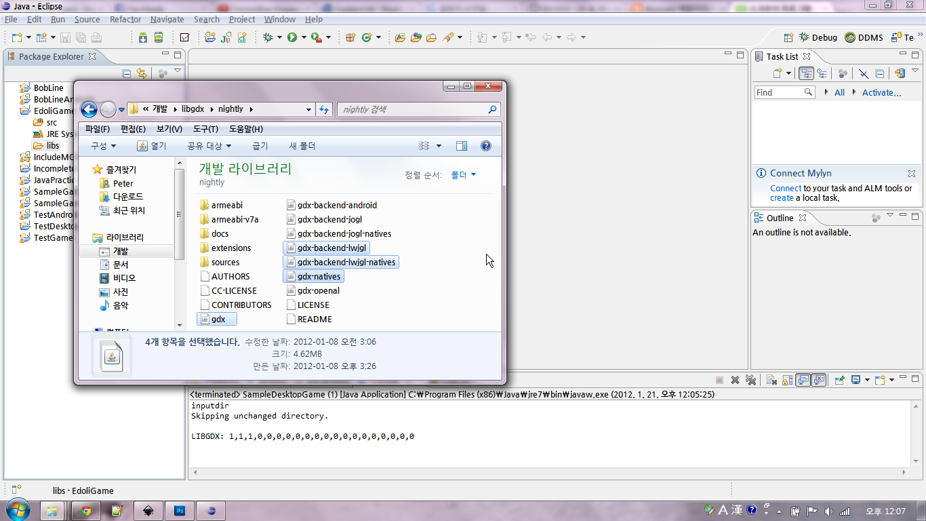Open the Android SDK Manager toolbar icon
Screen dimensions: 926x521
[143, 37]
